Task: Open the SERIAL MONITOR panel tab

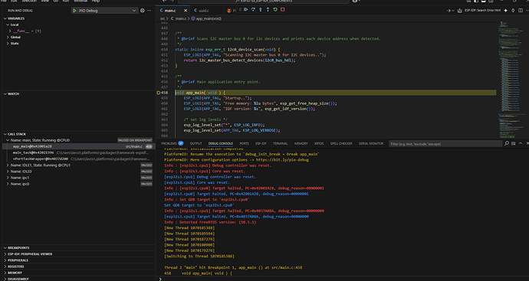Action: click(371, 143)
